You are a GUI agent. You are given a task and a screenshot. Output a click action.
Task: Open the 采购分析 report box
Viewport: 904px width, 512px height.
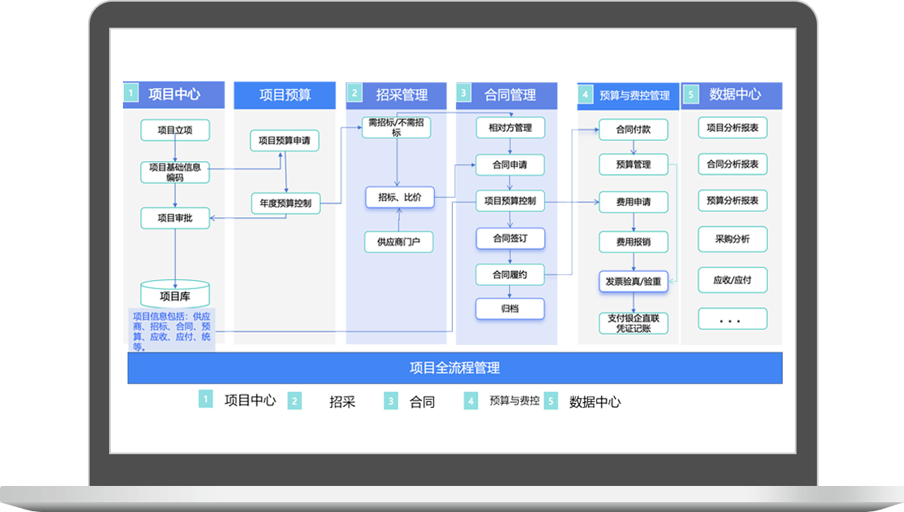coord(732,239)
